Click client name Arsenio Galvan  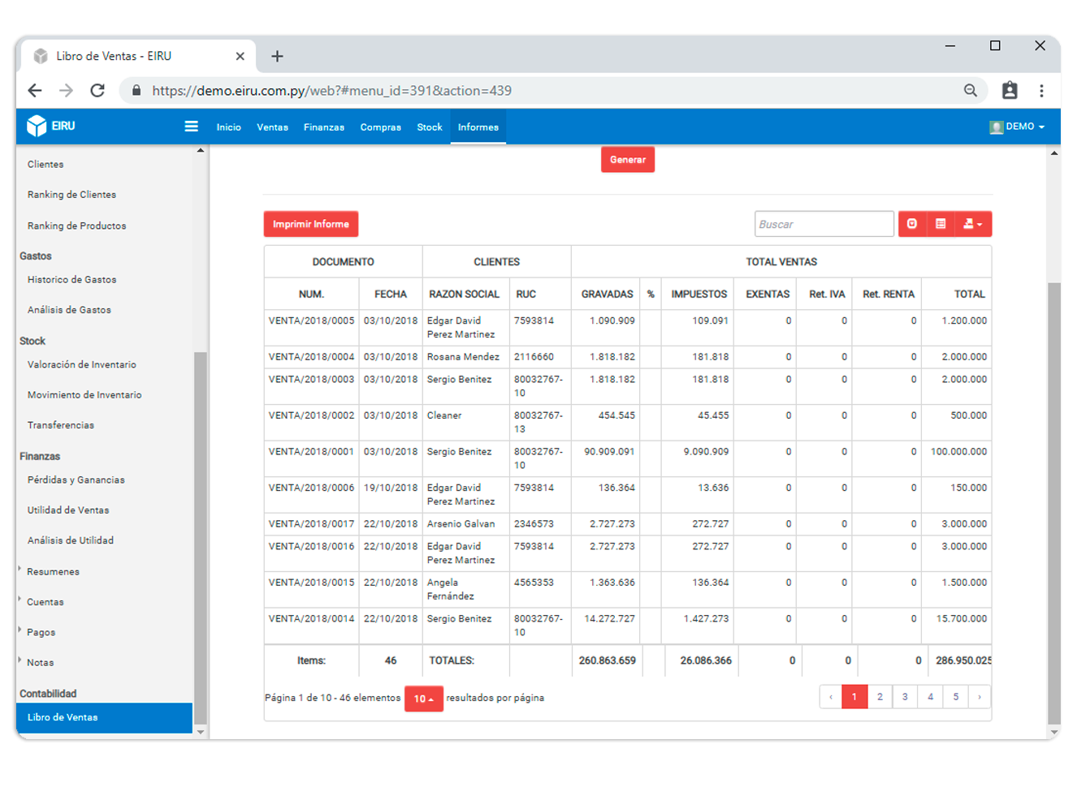point(461,524)
